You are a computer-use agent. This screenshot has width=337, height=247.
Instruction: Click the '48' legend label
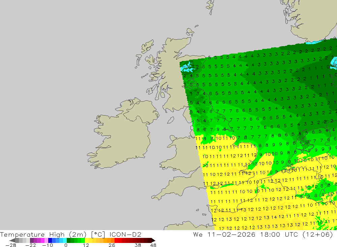point(153,245)
